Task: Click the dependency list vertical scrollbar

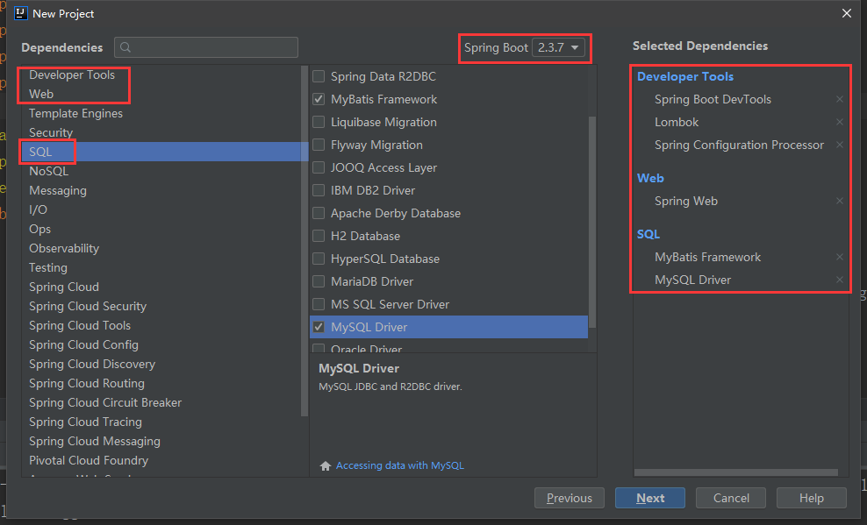Action: 592,221
